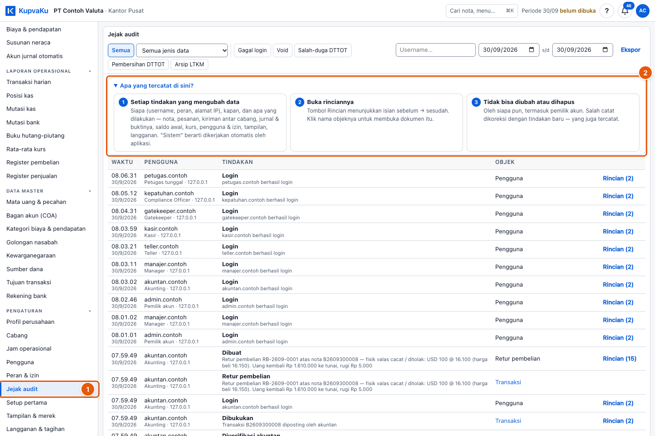Open the notifications bell icon

[x=625, y=11]
